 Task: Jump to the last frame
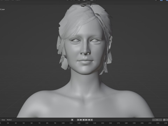[x=92, y=120]
